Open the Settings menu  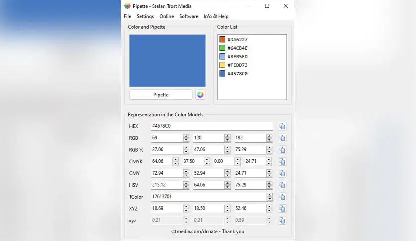[145, 16]
